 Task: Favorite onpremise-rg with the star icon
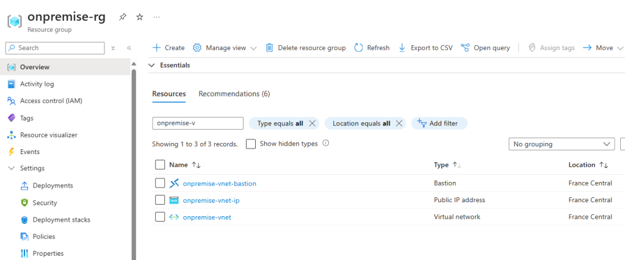[140, 17]
